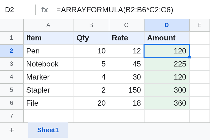
Task: Click Notebook quantity cell showing 5
Action: pos(91,64)
